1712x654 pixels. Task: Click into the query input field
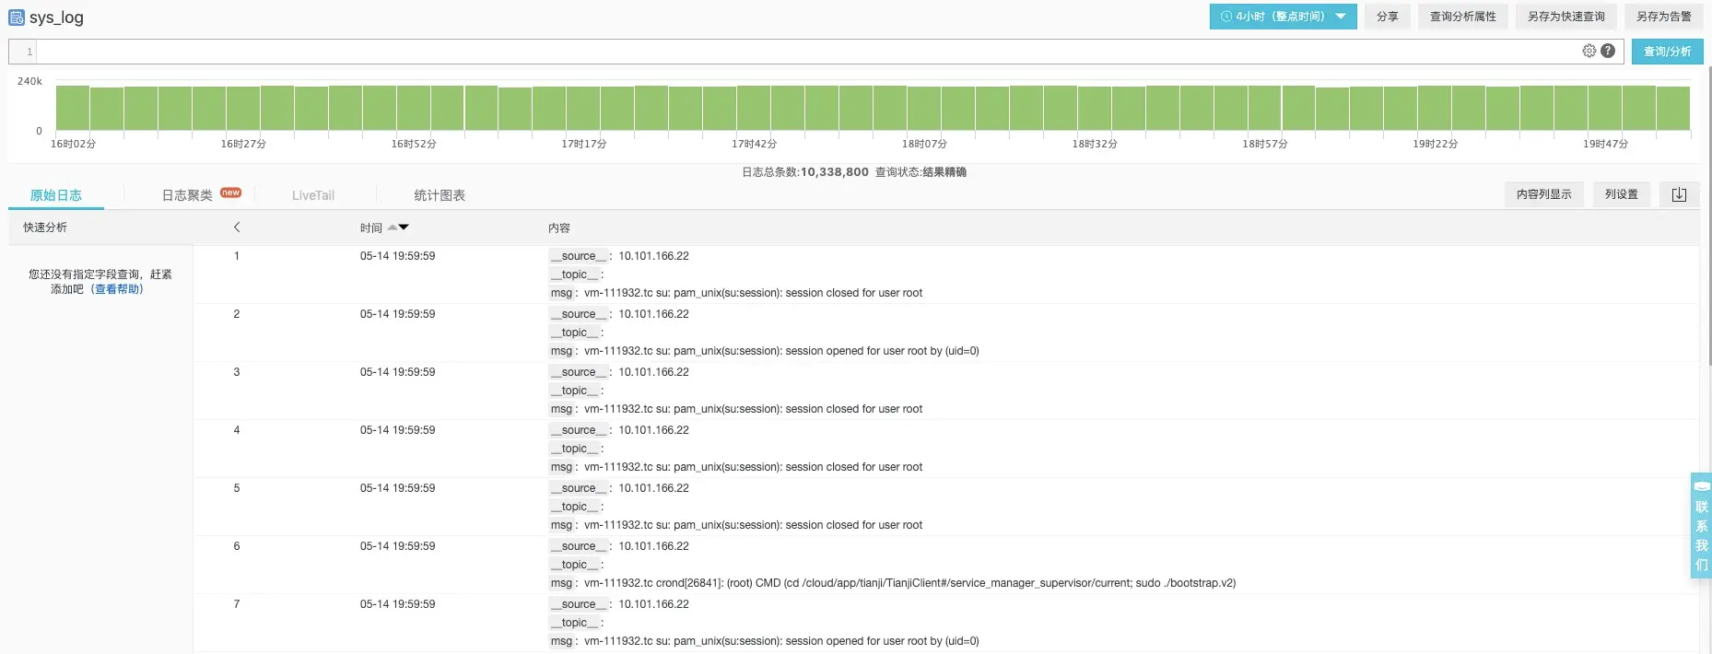click(x=806, y=52)
